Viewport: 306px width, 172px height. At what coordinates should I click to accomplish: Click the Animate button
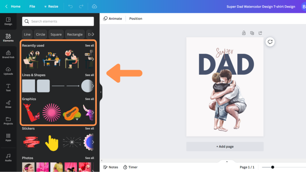coord(113,19)
